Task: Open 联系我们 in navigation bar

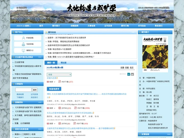Action: [159, 26]
